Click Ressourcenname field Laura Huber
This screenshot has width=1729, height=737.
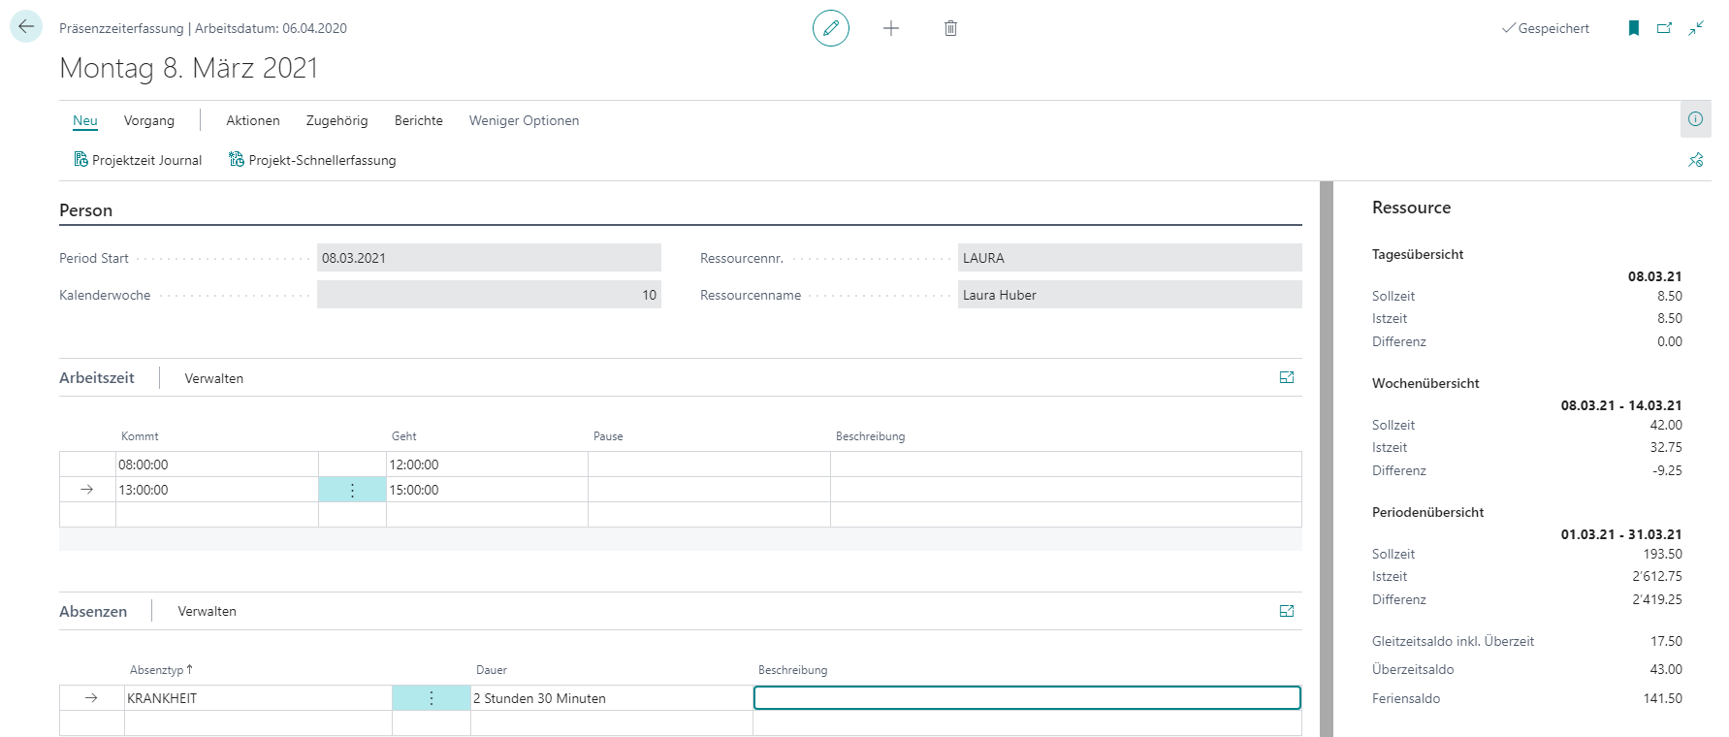tap(1130, 295)
